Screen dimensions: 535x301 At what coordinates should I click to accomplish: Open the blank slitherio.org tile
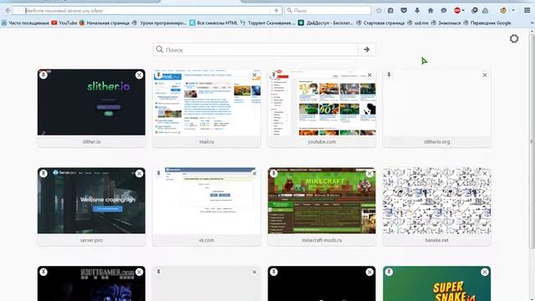click(x=436, y=102)
